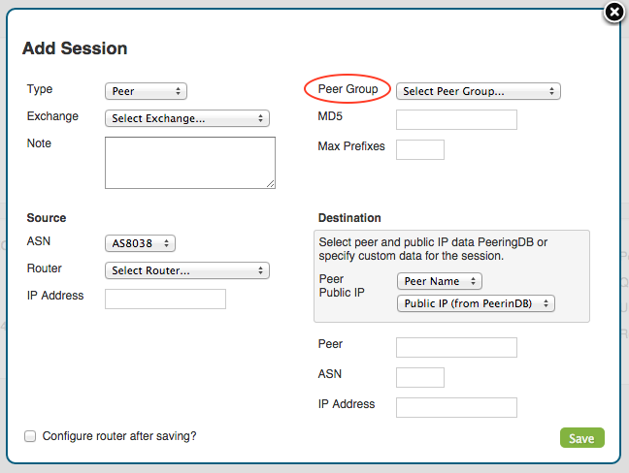Click the circled Peer Group label
The height and width of the screenshot is (473, 629).
pyautogui.click(x=348, y=89)
